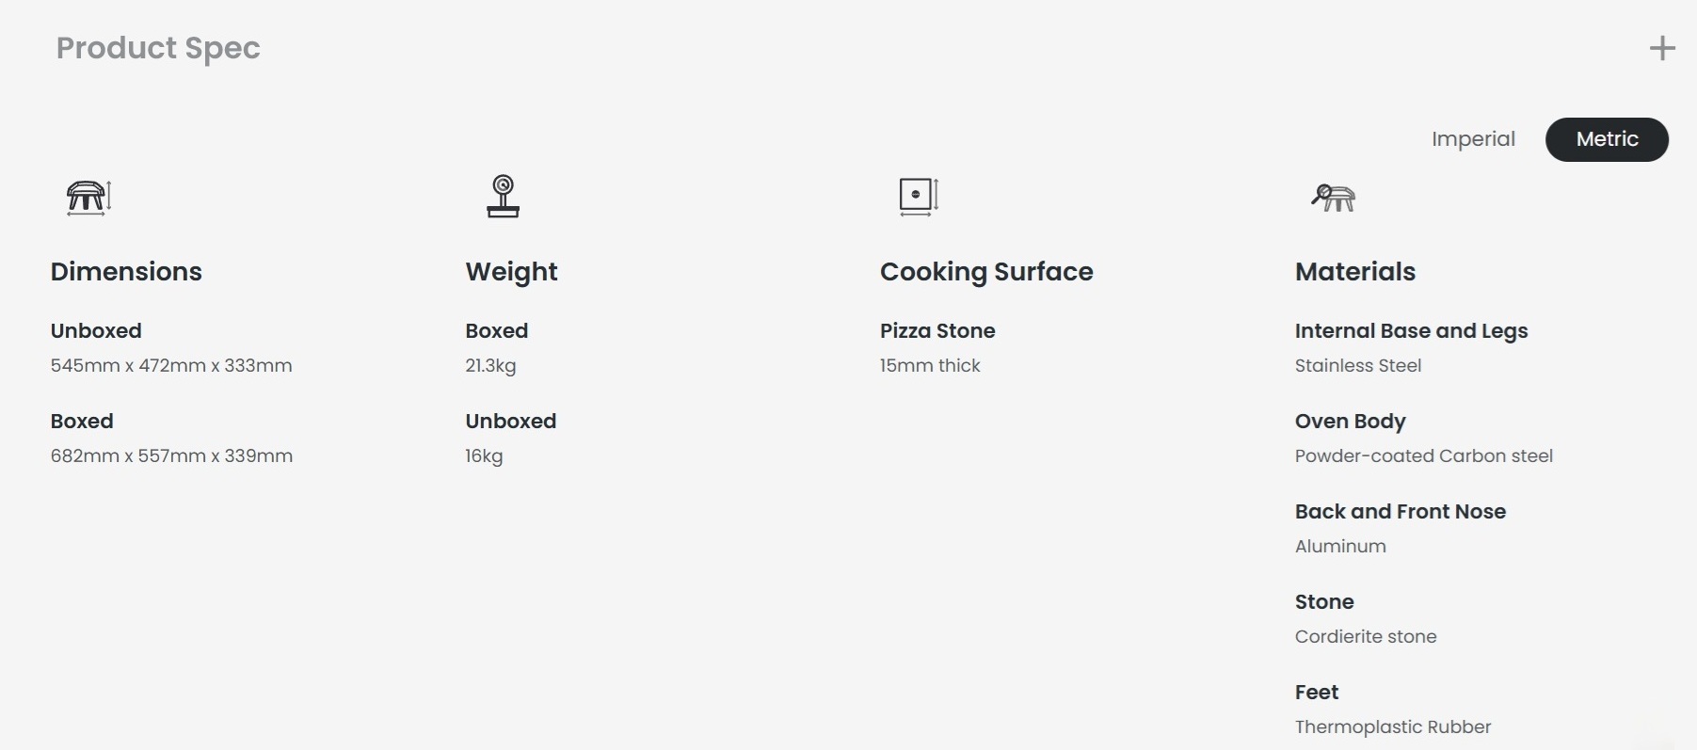Image resolution: width=1697 pixels, height=750 pixels.
Task: Click the Cordierite stone material text
Action: pos(1366,636)
